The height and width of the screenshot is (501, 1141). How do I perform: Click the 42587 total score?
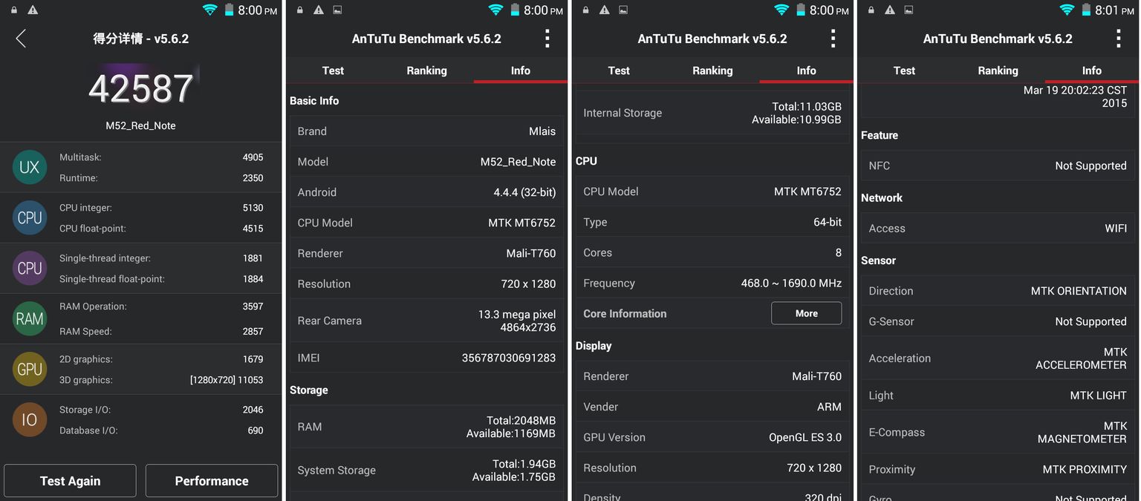(141, 88)
